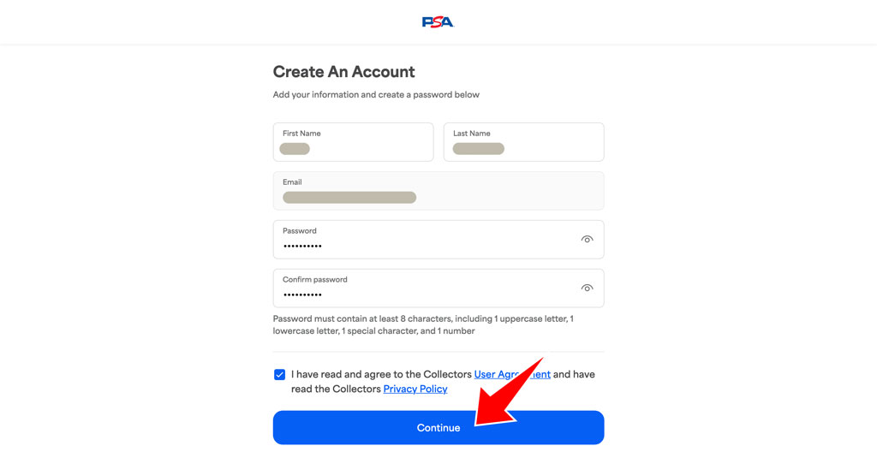The height and width of the screenshot is (464, 877).
Task: Focus the First Name input field
Action: 353,142
